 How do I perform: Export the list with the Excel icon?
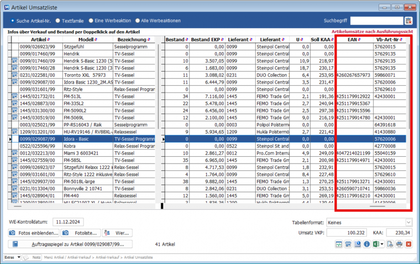click(x=375, y=244)
